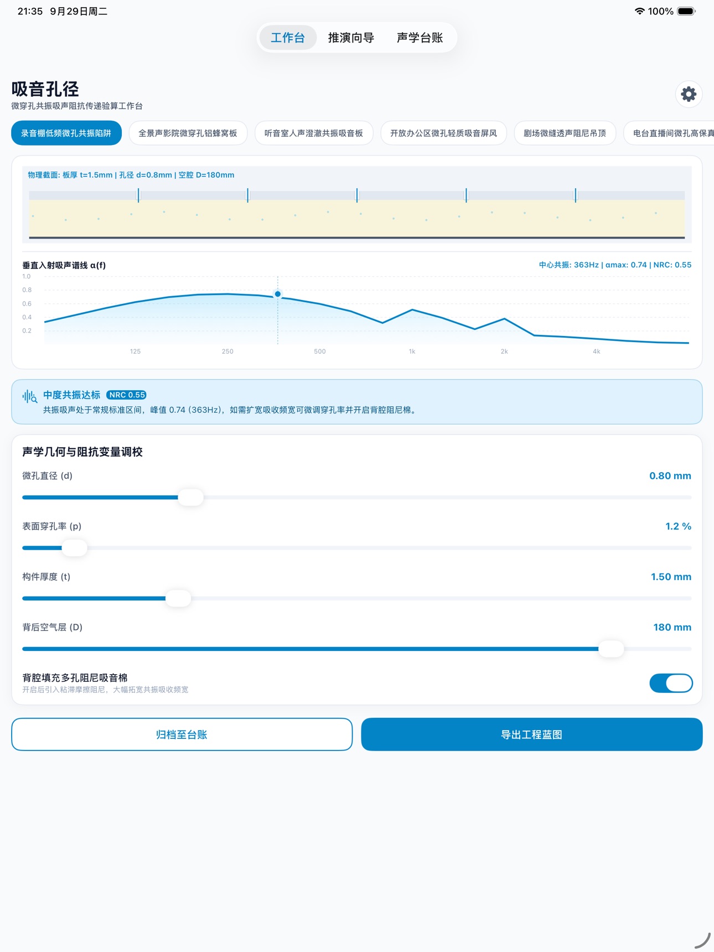Switch to the 工作台 tab
Viewport: 714px width, 952px height.
(287, 38)
